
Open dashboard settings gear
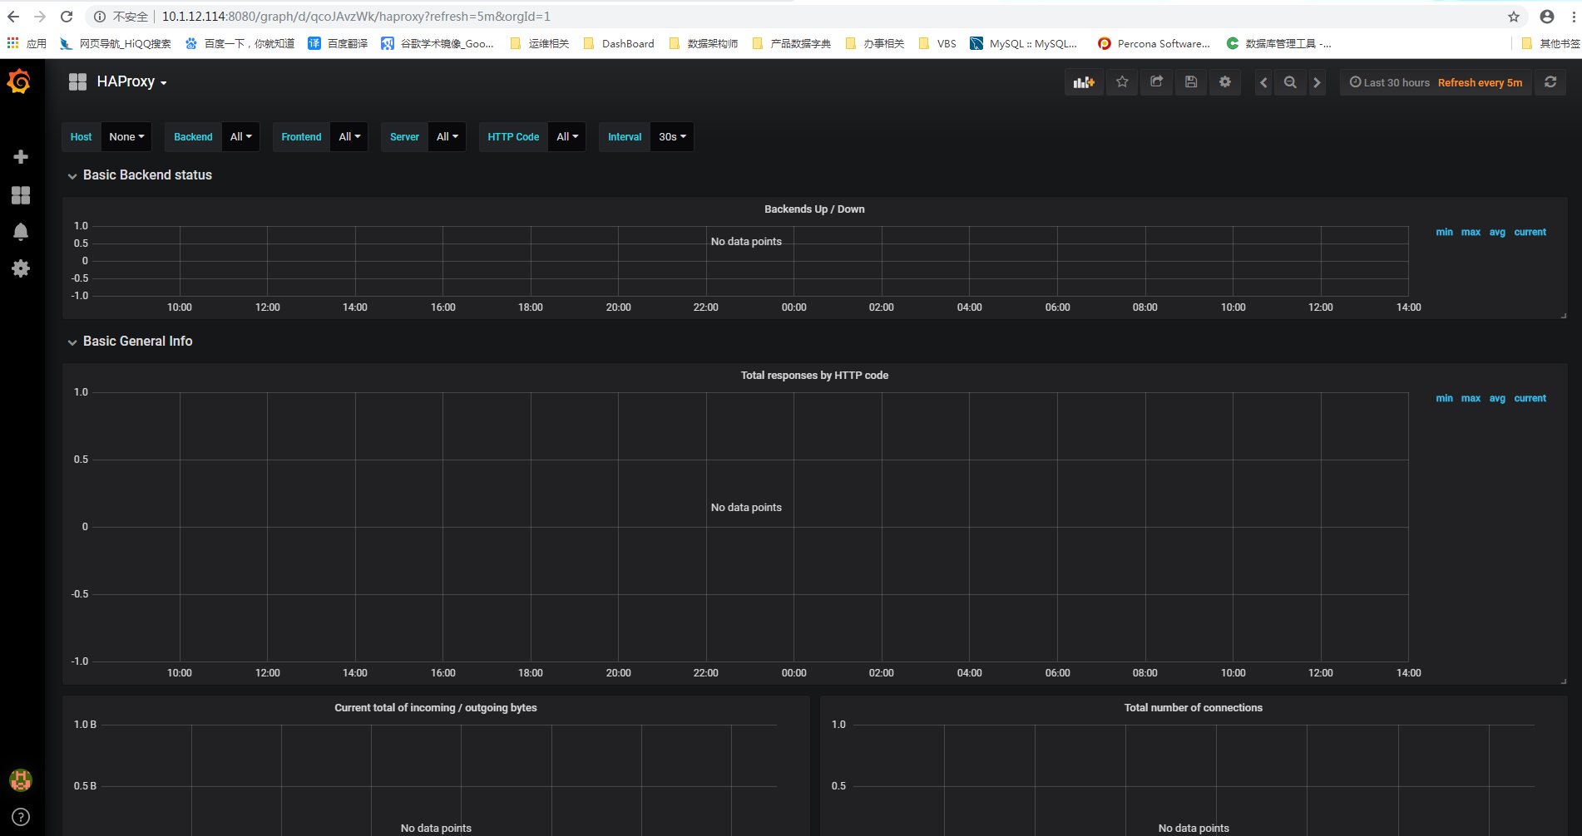pos(1225,82)
